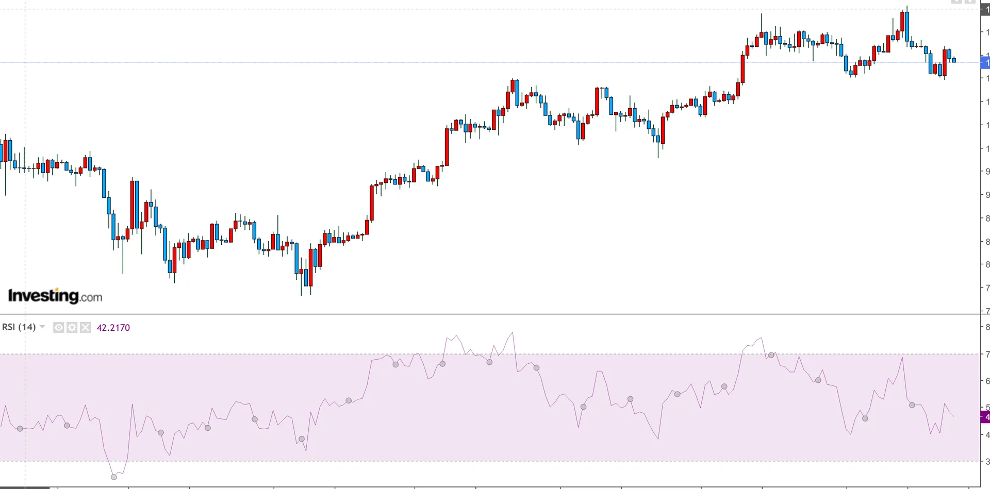
Task: Expand the RSI (14) dropdown arrow
Action: [42, 327]
